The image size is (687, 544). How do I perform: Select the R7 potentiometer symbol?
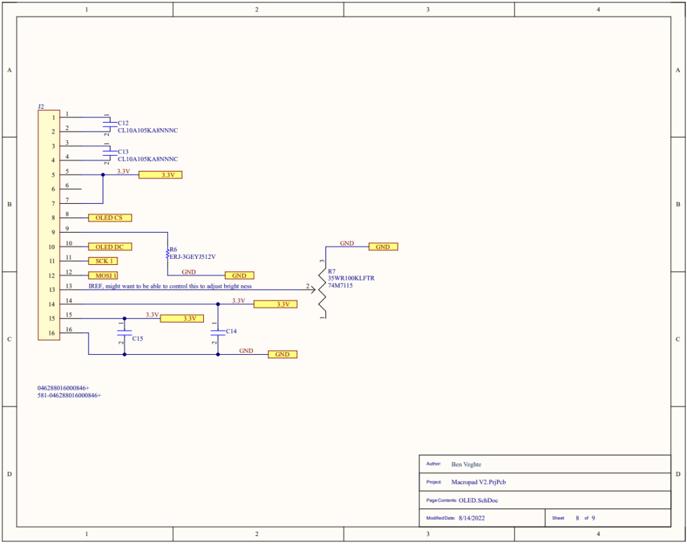pyautogui.click(x=323, y=288)
